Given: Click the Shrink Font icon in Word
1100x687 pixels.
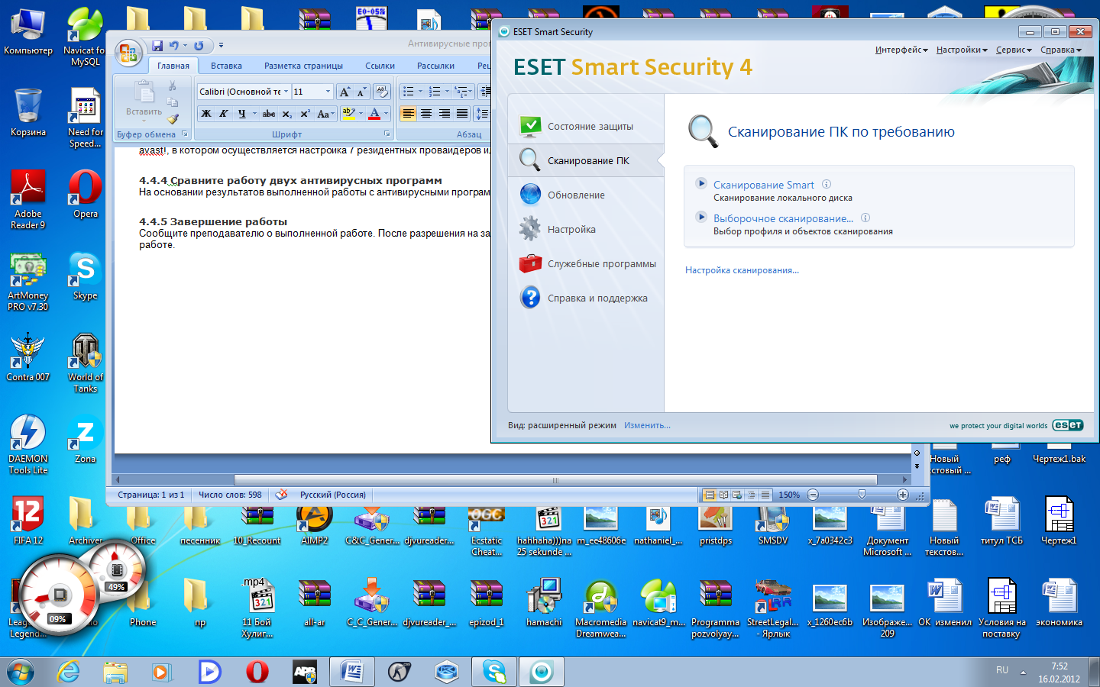Looking at the screenshot, I should (x=362, y=92).
